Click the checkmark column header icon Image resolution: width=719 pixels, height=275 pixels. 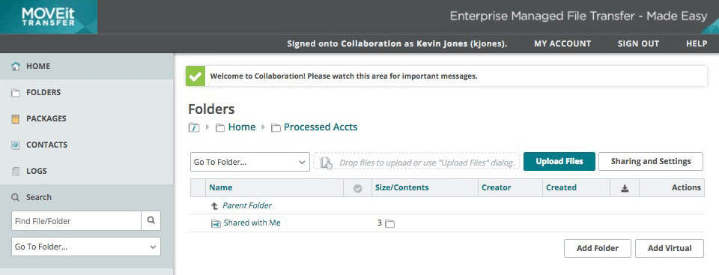[358, 188]
